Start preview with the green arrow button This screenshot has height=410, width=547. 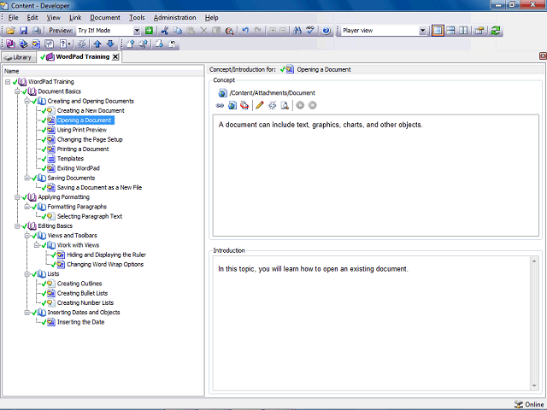[149, 31]
